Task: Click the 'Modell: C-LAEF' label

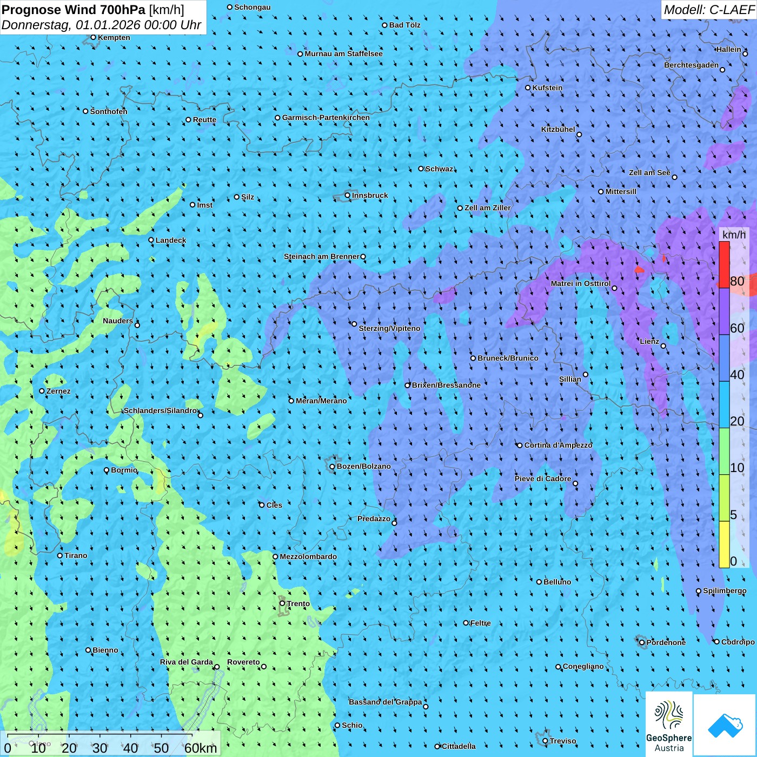Action: 709,10
